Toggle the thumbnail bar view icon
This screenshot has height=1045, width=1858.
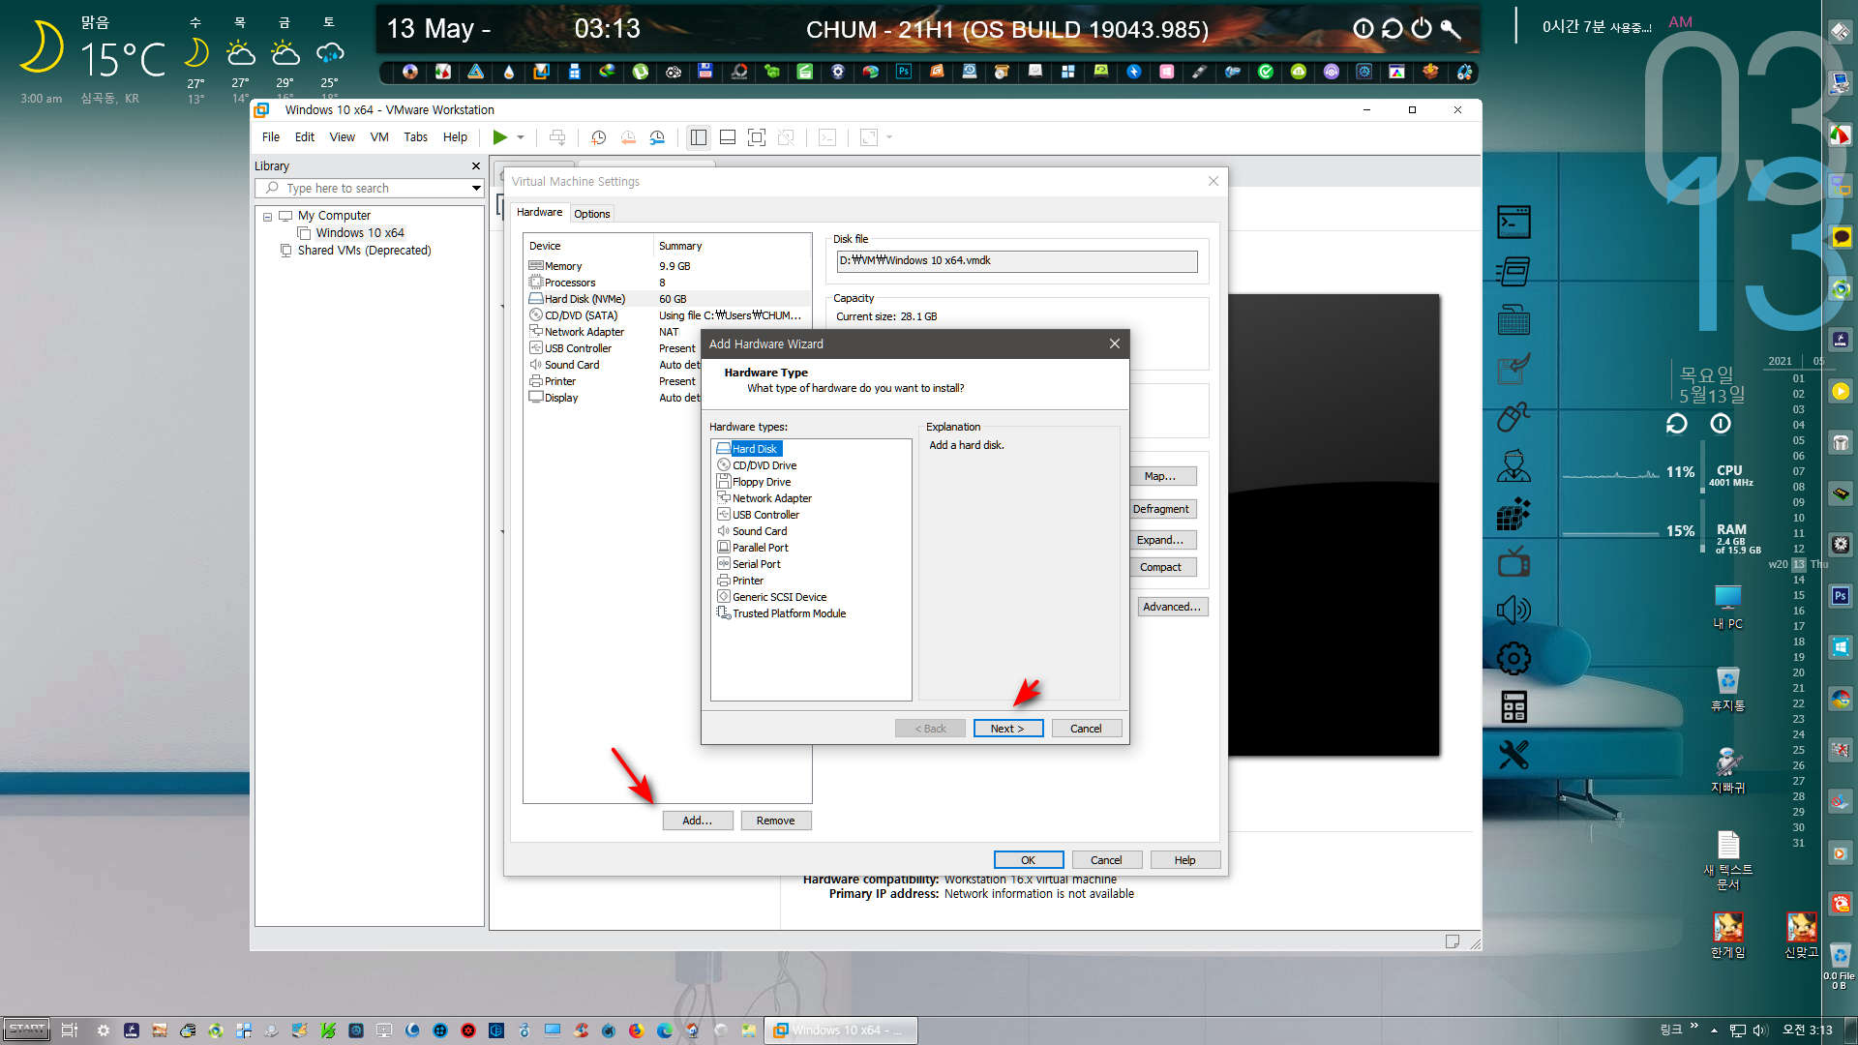(x=727, y=137)
